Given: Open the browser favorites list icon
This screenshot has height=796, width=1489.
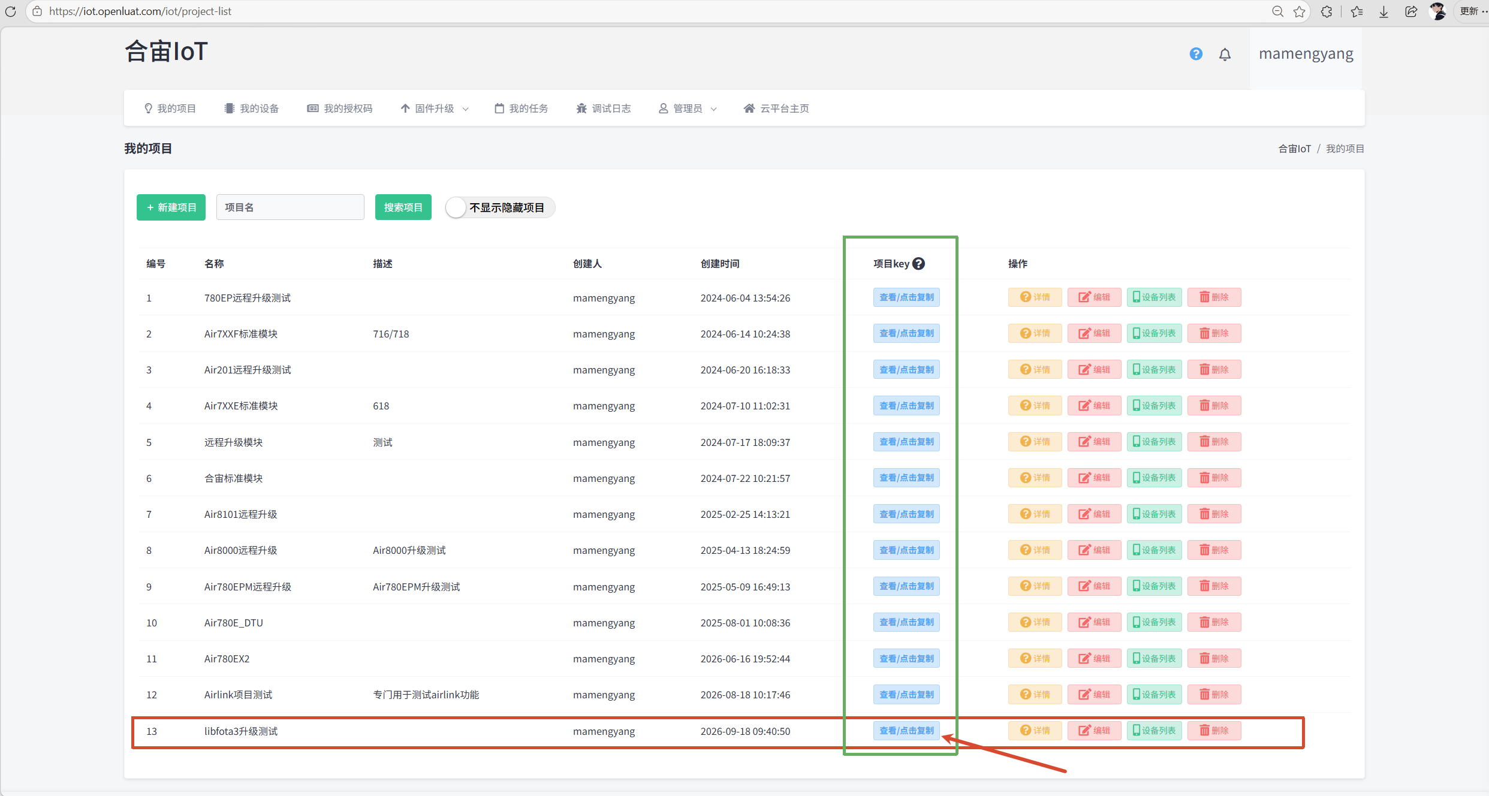Looking at the screenshot, I should (x=1357, y=11).
